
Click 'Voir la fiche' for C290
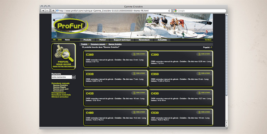coord(204,54)
